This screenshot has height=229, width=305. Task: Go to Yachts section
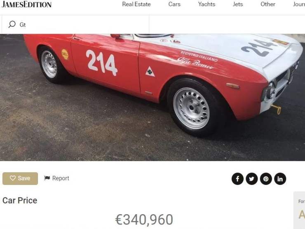(206, 4)
